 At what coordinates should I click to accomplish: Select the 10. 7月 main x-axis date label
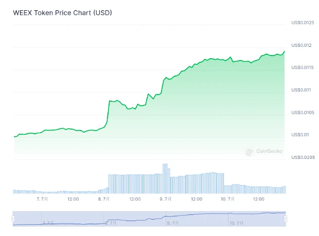tap(227, 198)
